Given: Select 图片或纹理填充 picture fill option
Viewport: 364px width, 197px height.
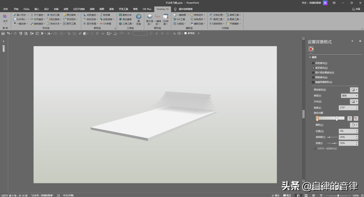Looking at the screenshot, I should pos(313,73).
